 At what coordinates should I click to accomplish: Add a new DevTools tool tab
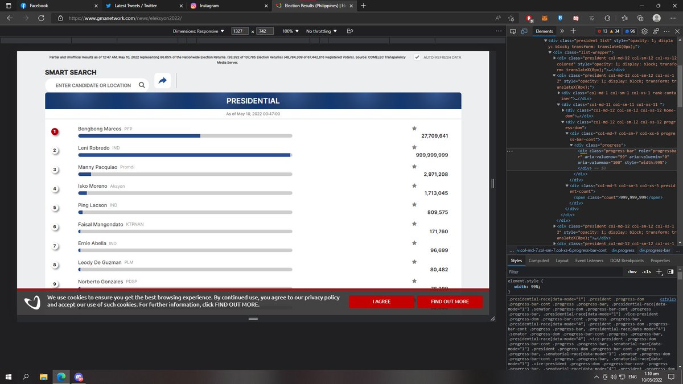click(x=573, y=31)
